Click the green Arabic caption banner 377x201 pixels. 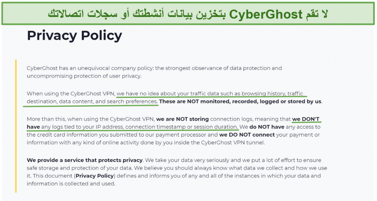(188, 14)
